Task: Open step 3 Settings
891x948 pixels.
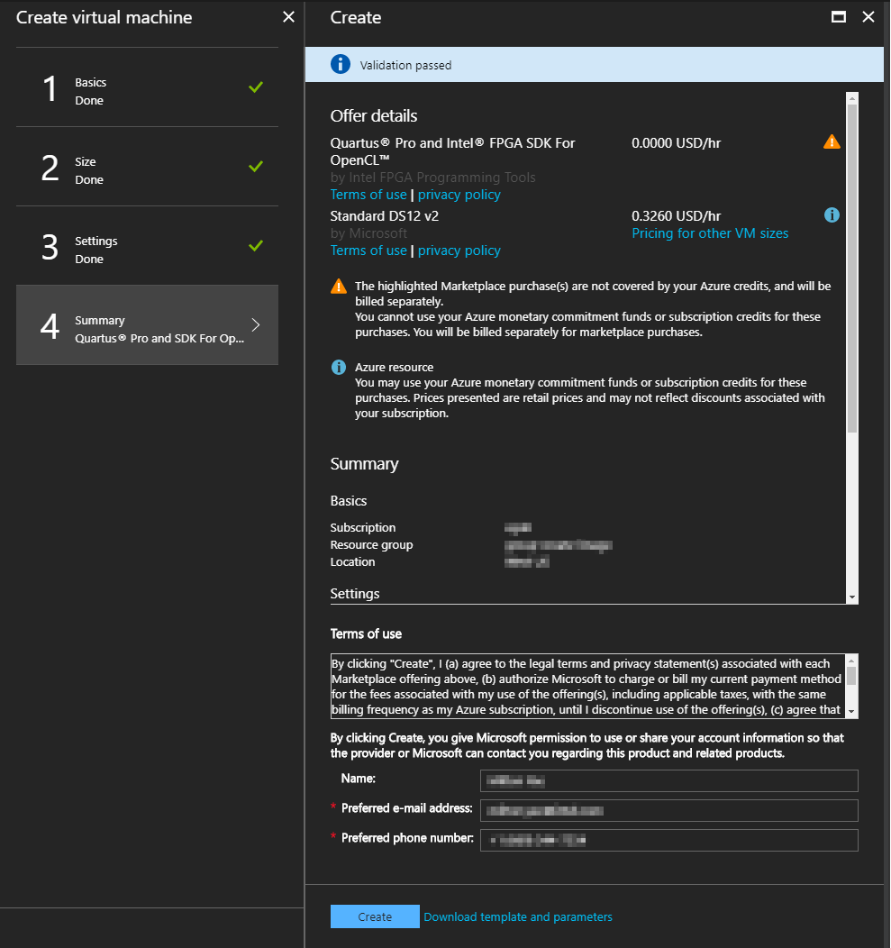Action: (147, 246)
